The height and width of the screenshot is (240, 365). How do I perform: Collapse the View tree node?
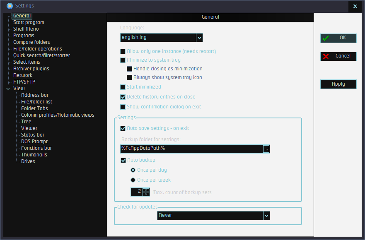8,89
